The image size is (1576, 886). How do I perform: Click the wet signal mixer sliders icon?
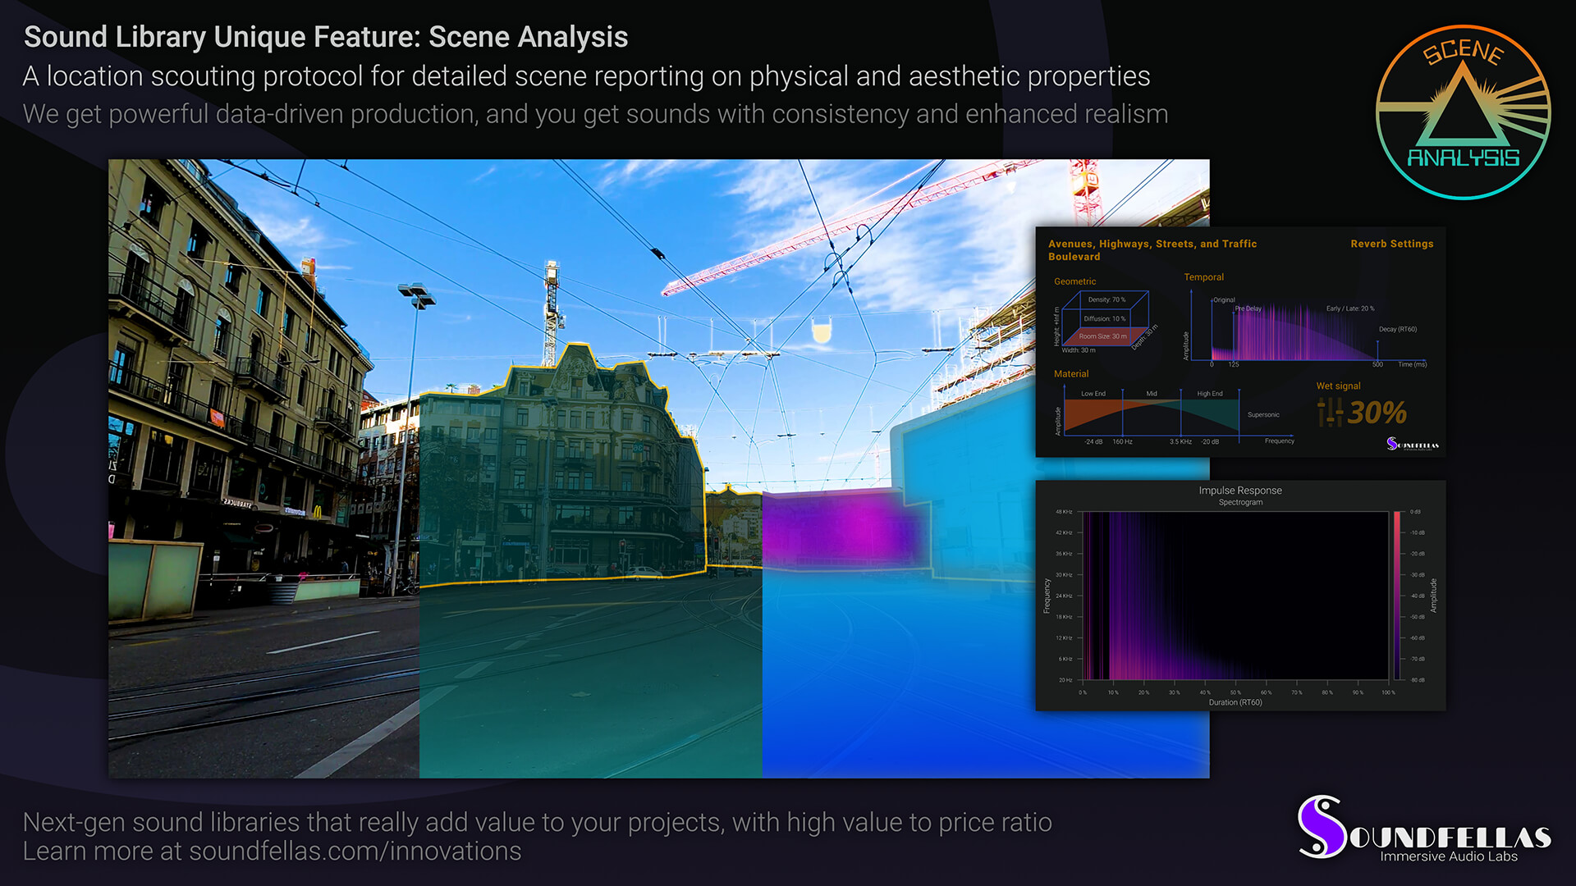[x=1329, y=412]
